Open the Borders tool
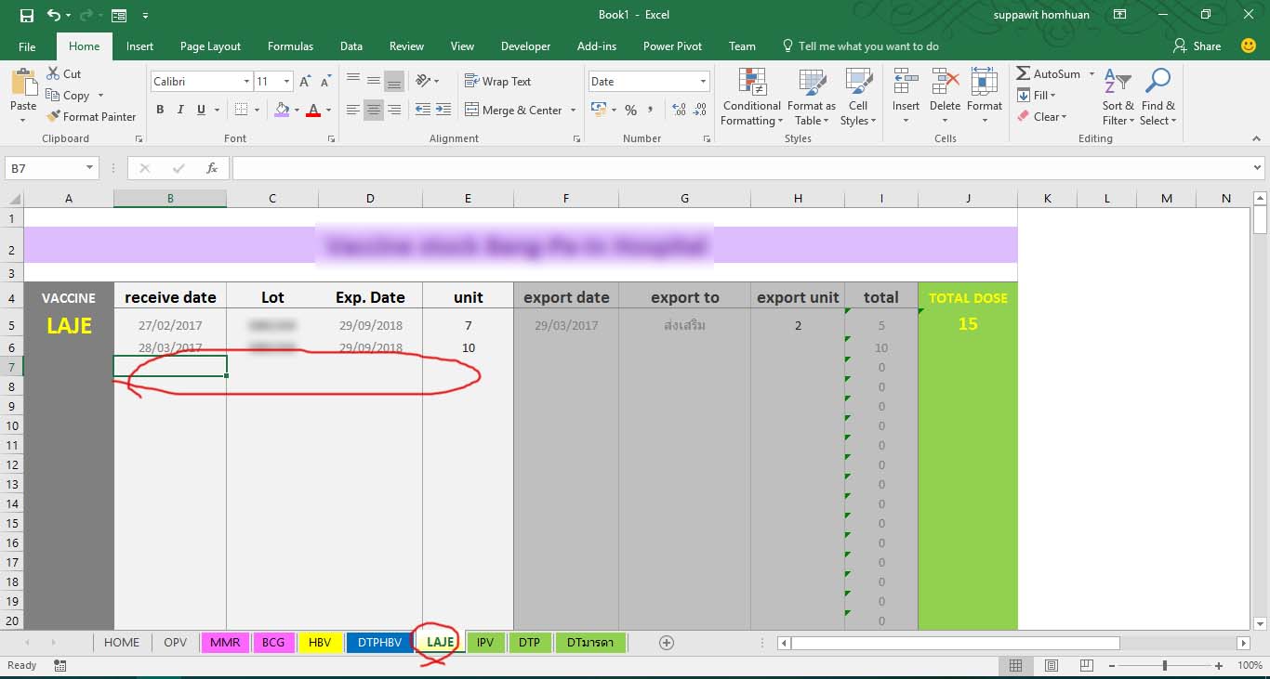Viewport: 1270px width, 679px height. pyautogui.click(x=242, y=110)
